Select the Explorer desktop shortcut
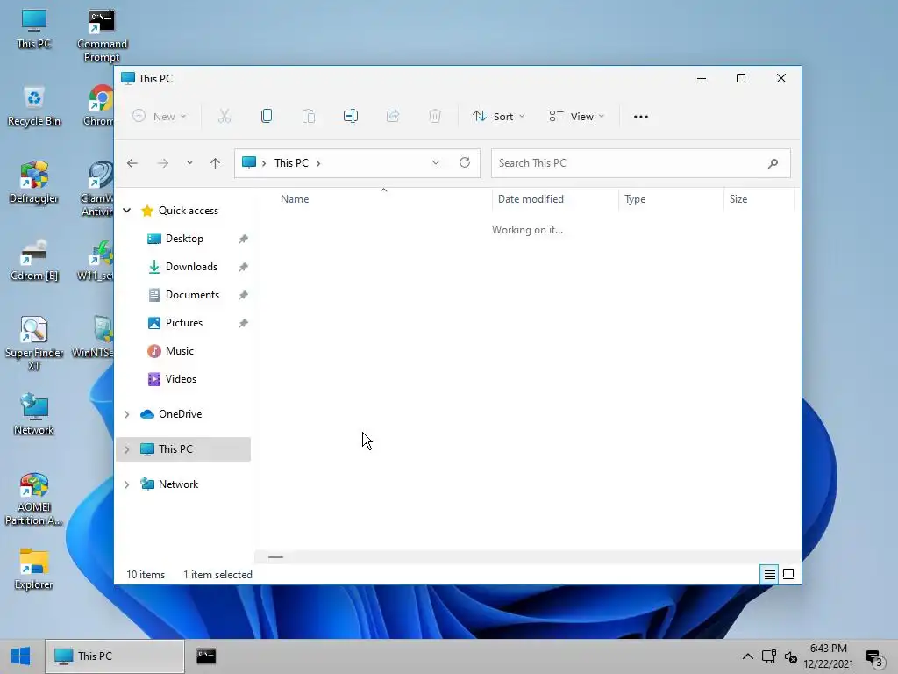 click(x=34, y=569)
